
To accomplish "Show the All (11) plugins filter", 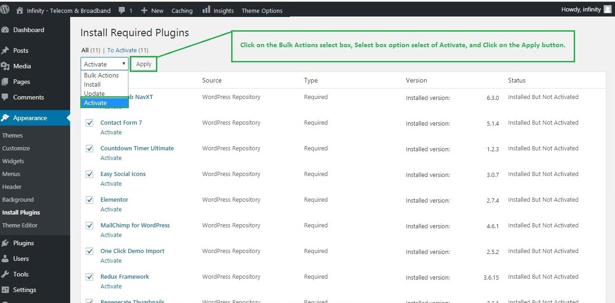I will (91, 50).
